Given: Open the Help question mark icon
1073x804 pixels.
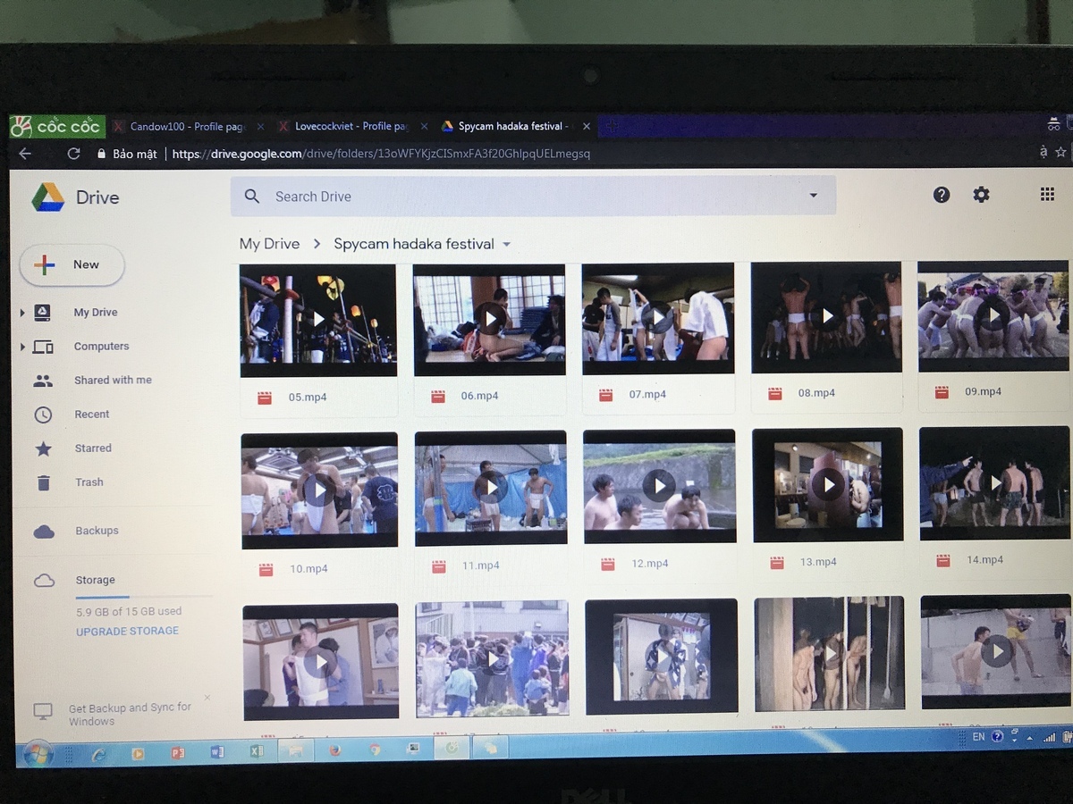Looking at the screenshot, I should tap(941, 195).
